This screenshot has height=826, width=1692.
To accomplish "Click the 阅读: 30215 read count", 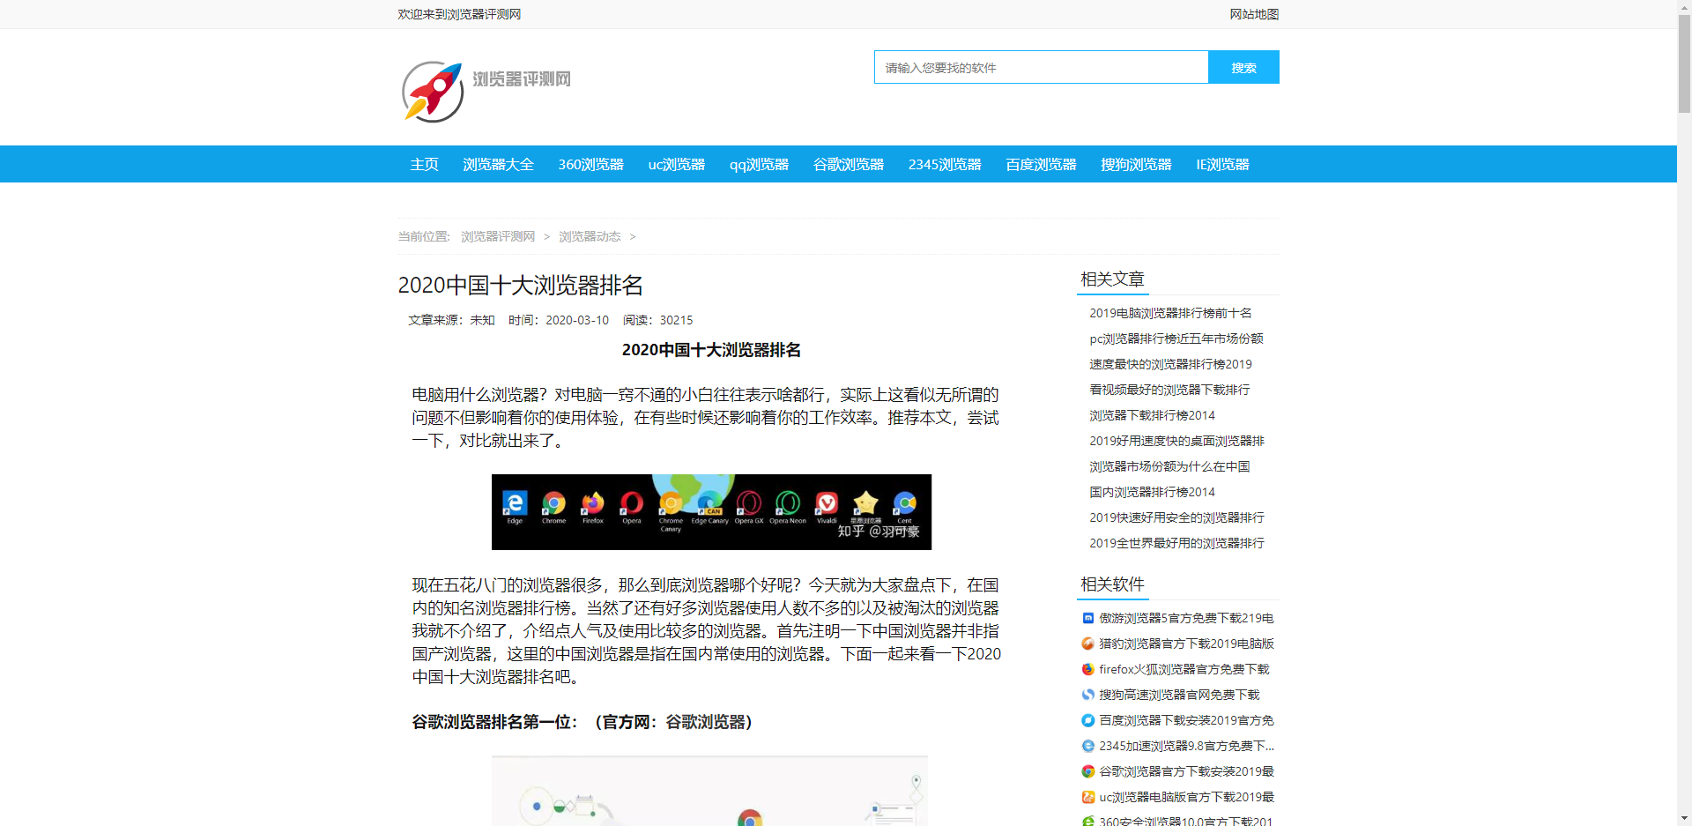I will [x=657, y=320].
